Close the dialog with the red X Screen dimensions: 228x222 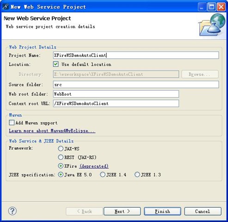click(221, 7)
